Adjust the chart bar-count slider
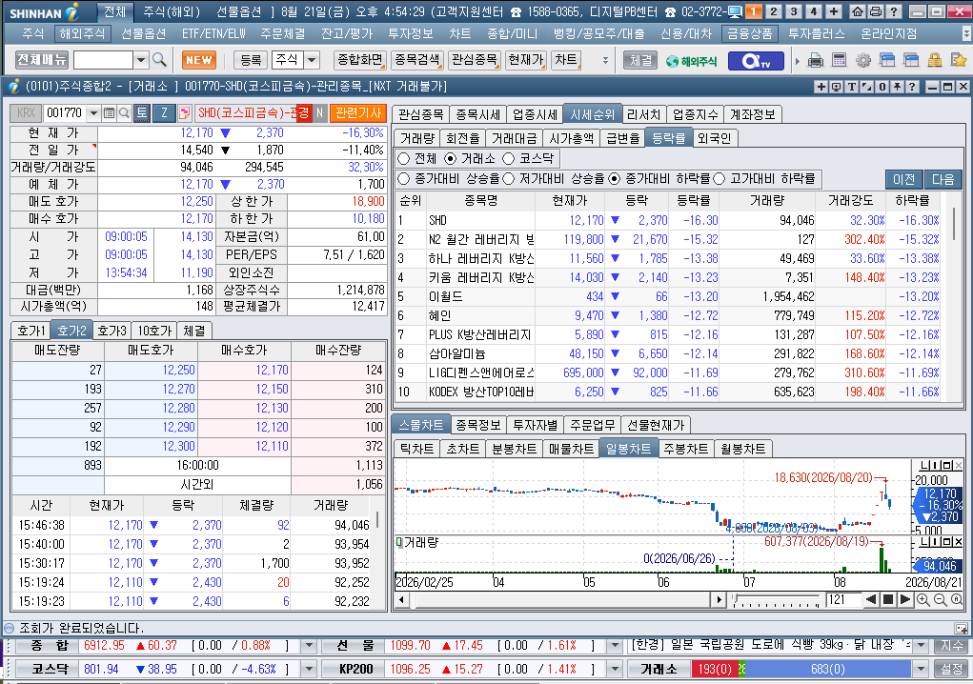 pos(776,600)
